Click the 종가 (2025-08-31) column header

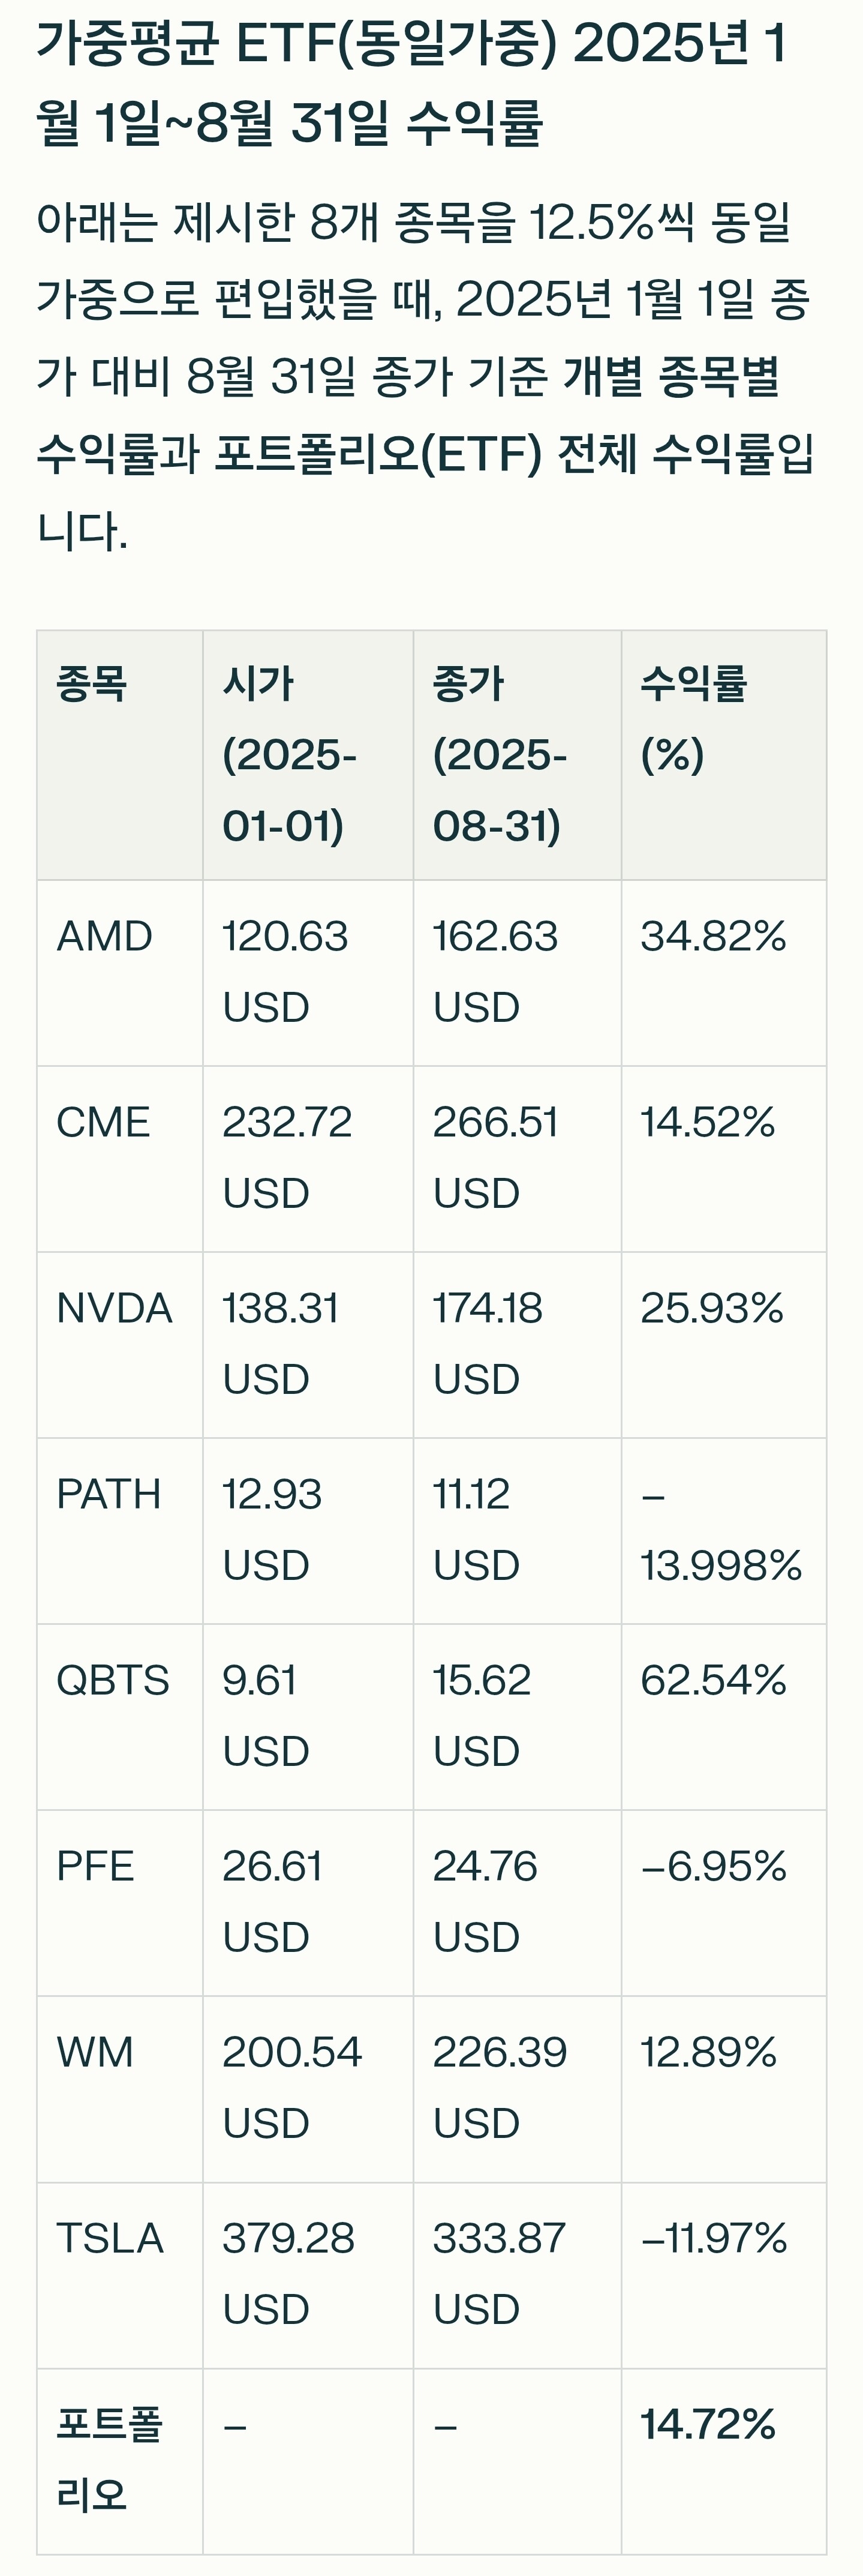(500, 755)
